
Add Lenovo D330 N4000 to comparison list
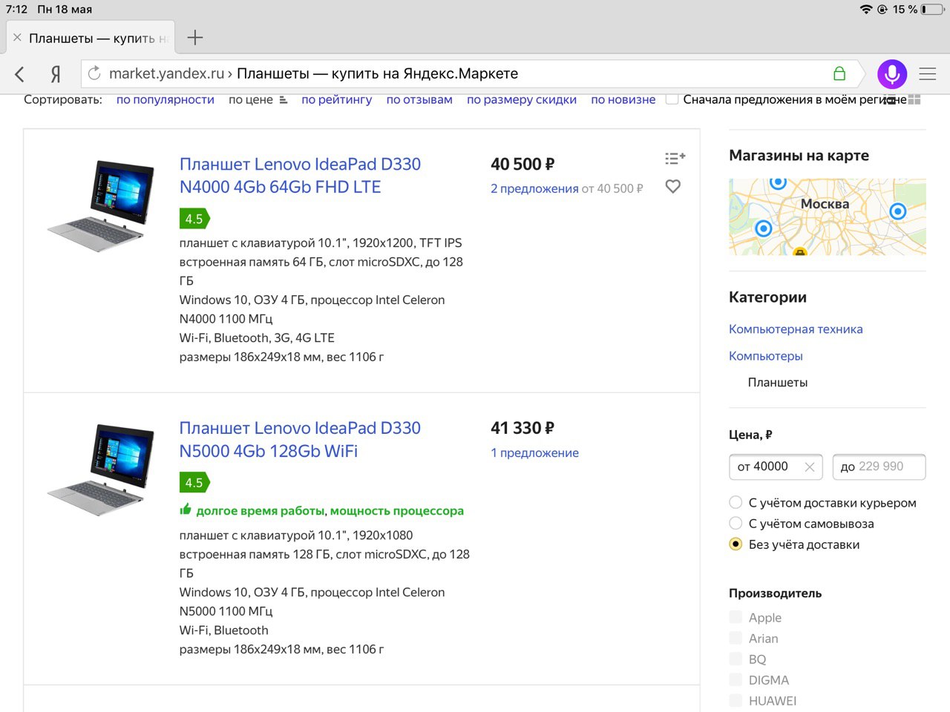point(675,158)
